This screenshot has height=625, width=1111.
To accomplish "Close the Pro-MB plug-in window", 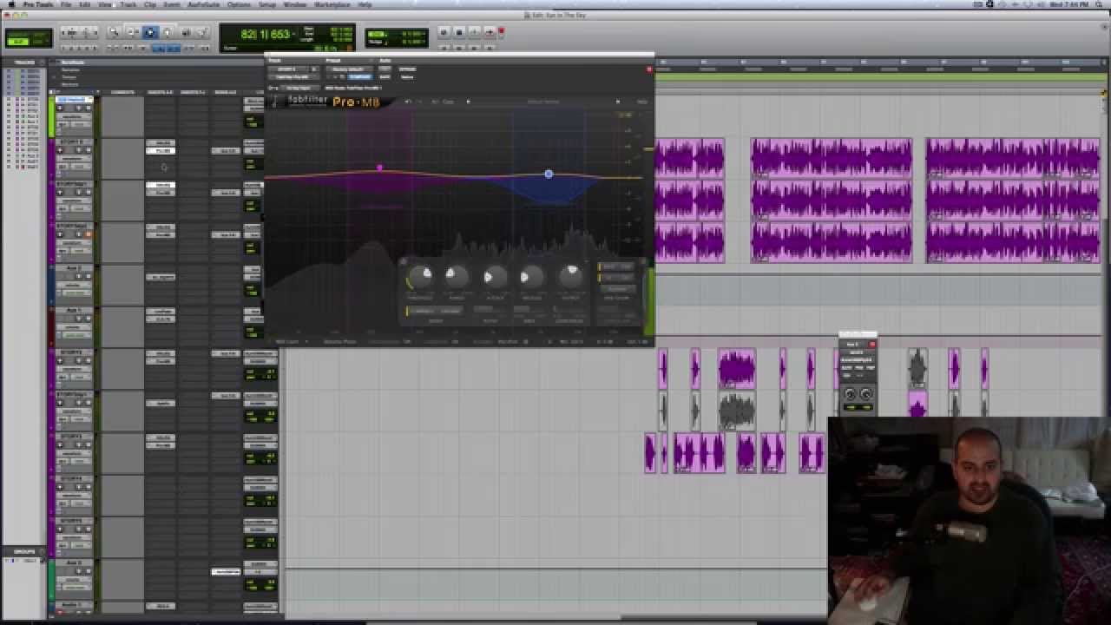I will coord(649,69).
